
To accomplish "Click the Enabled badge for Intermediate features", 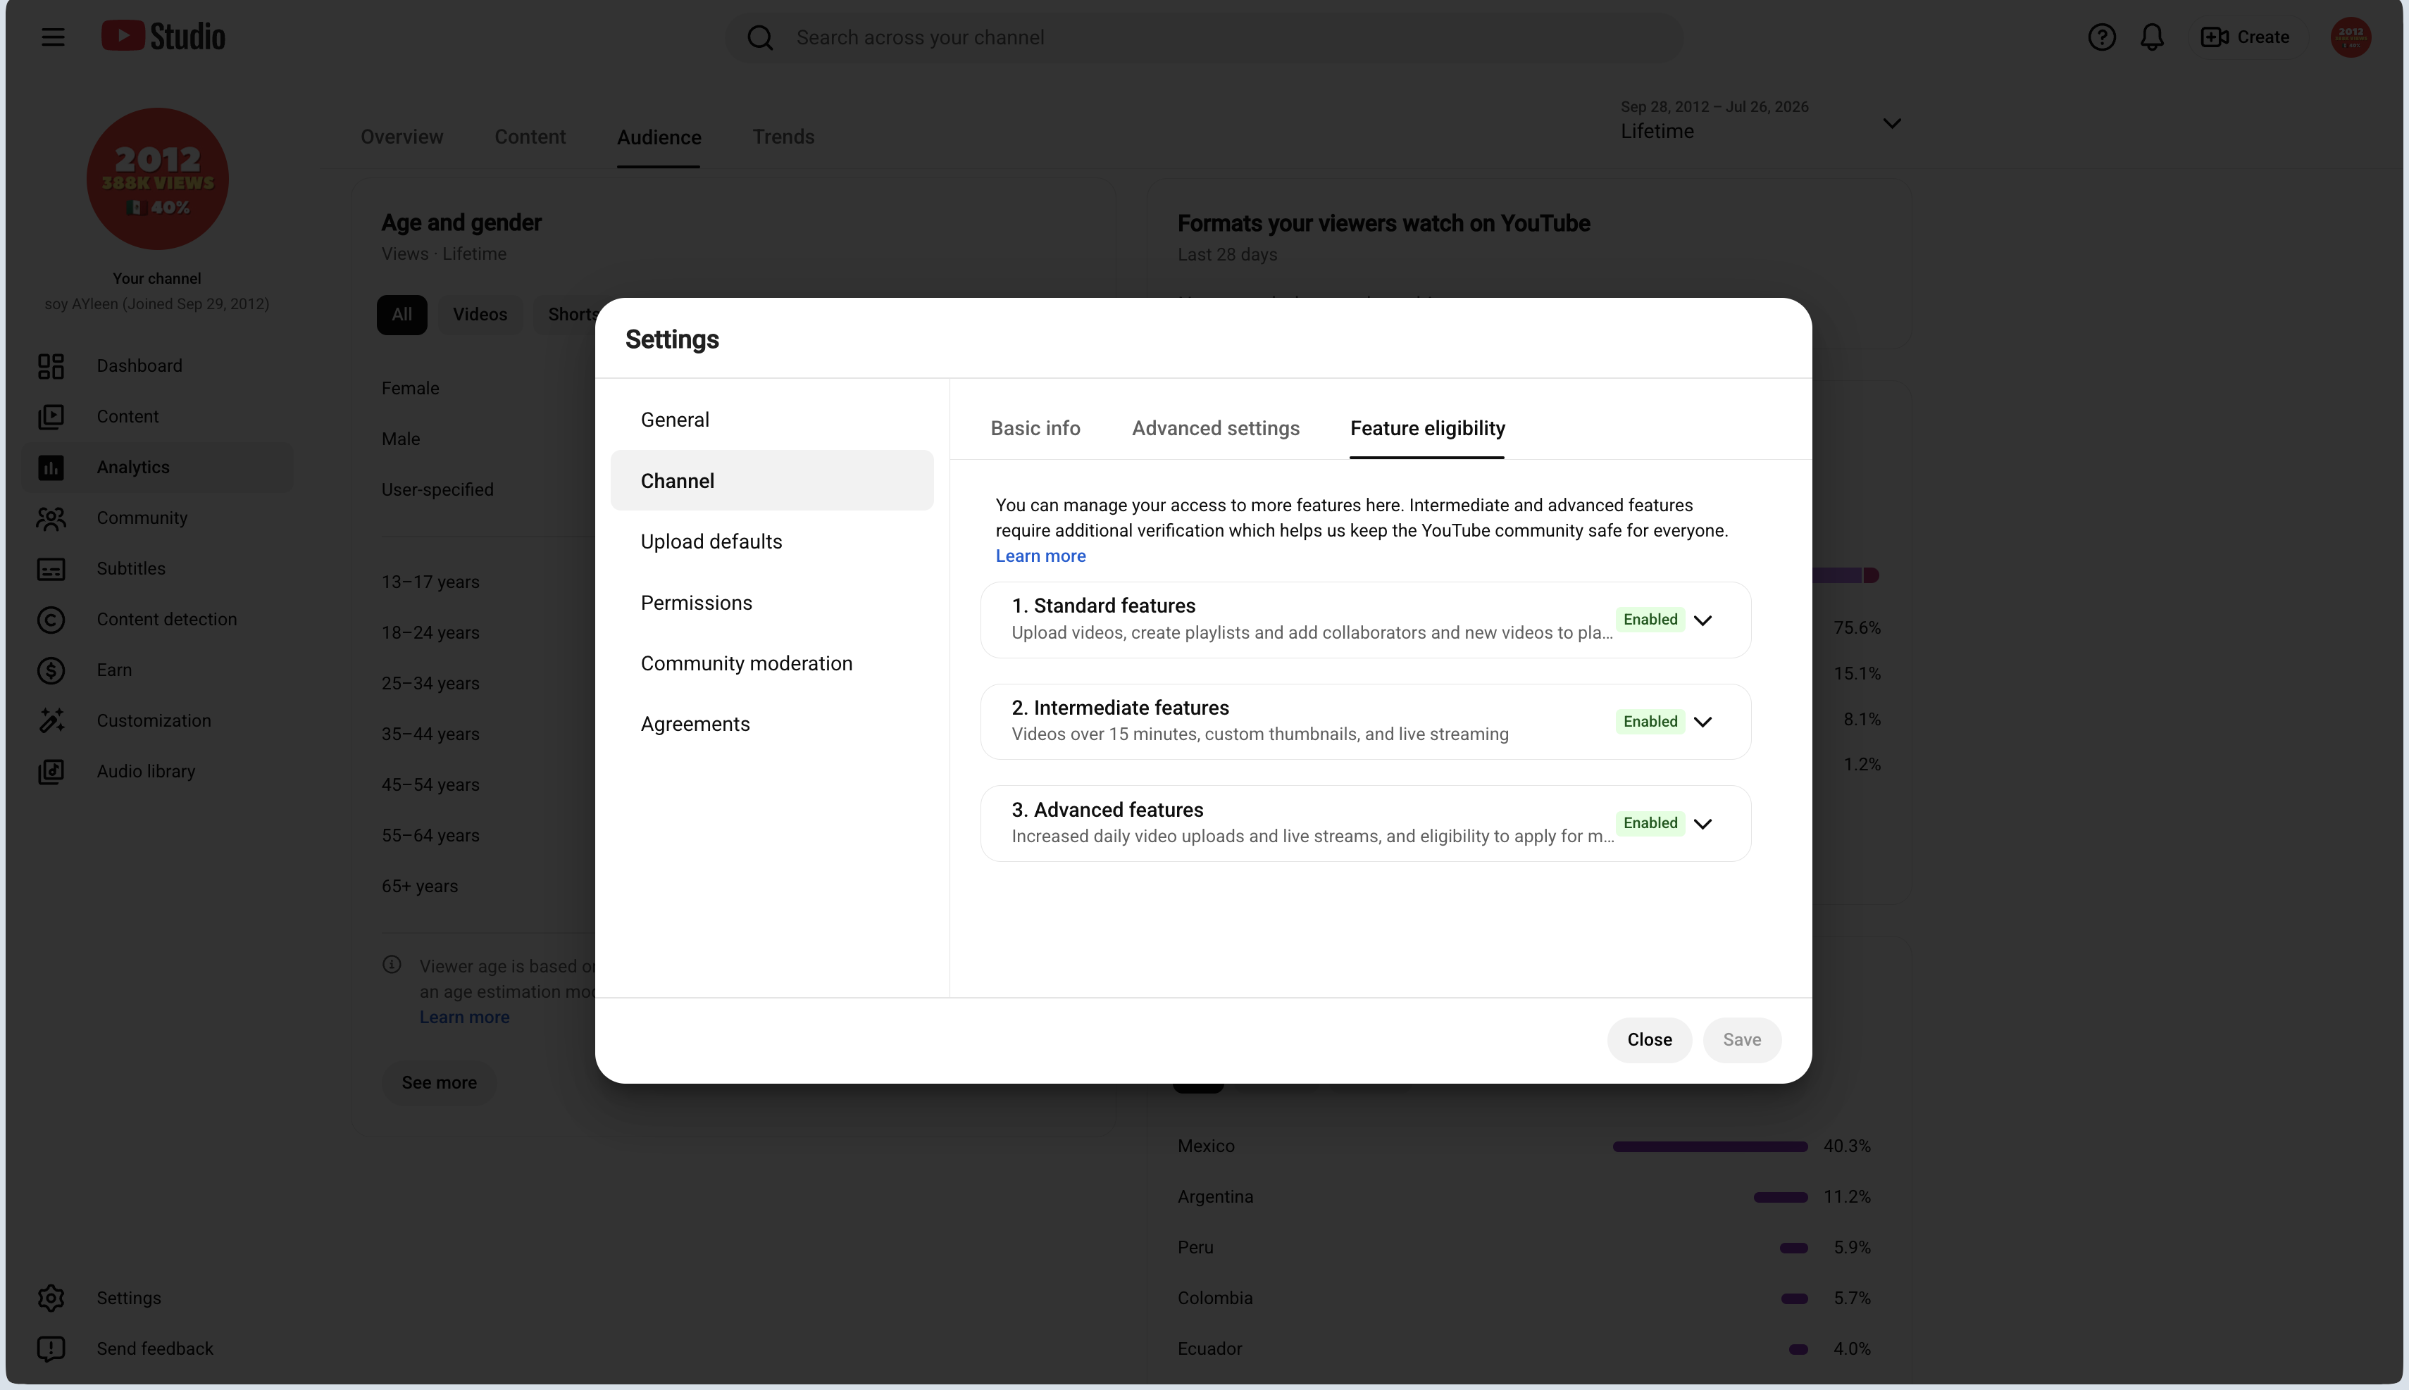I will [x=1650, y=722].
